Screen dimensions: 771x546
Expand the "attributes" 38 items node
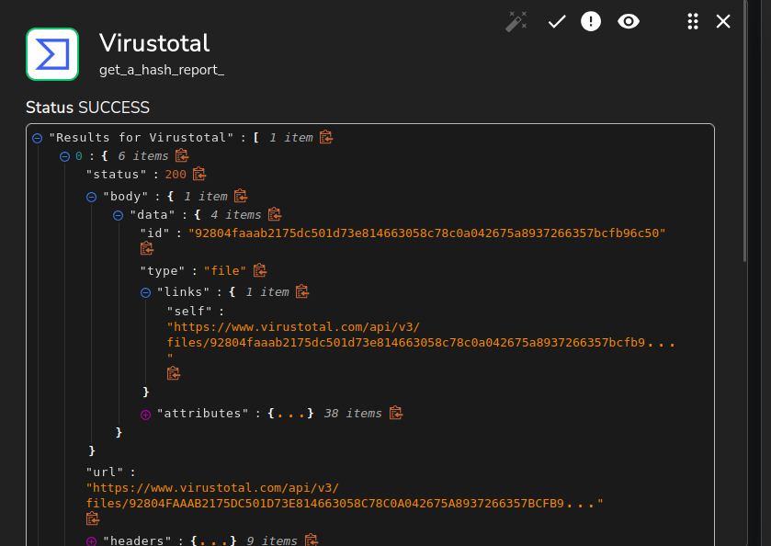pos(146,415)
